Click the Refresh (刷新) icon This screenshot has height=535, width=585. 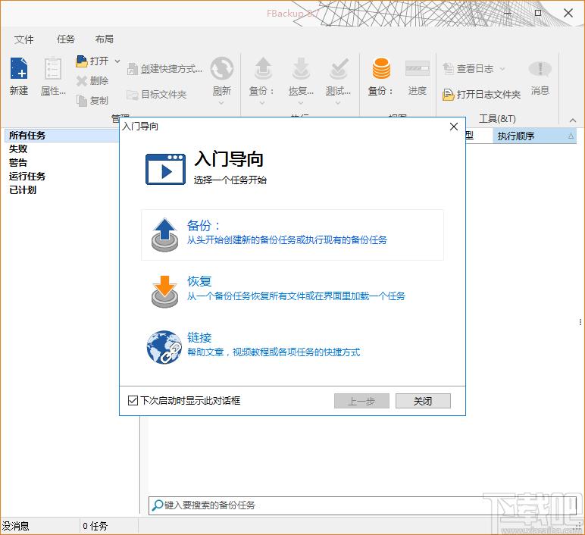click(221, 70)
